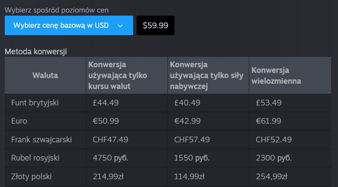Select the 'Złoty polski' row label
The image size is (338, 187).
31,177
